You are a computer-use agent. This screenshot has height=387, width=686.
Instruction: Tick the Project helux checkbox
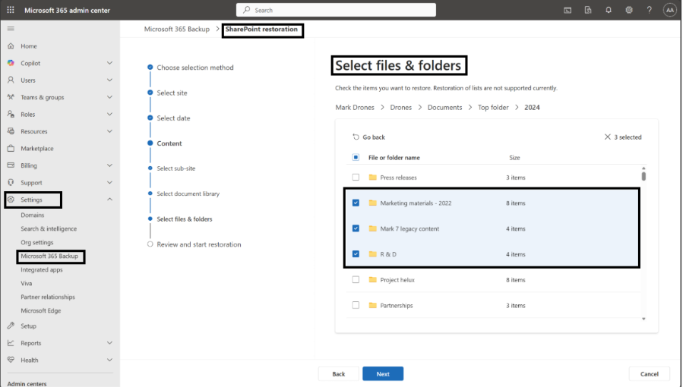356,280
